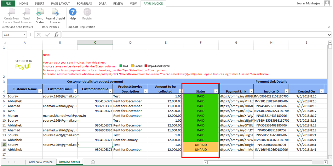Image resolution: width=333 pixels, height=166 pixels.
Task: Click payment link cell in row 16
Action: click(236, 150)
